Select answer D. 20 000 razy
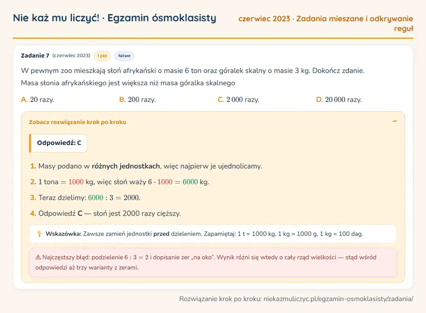Screen dimensions: 426x313 coord(339,99)
